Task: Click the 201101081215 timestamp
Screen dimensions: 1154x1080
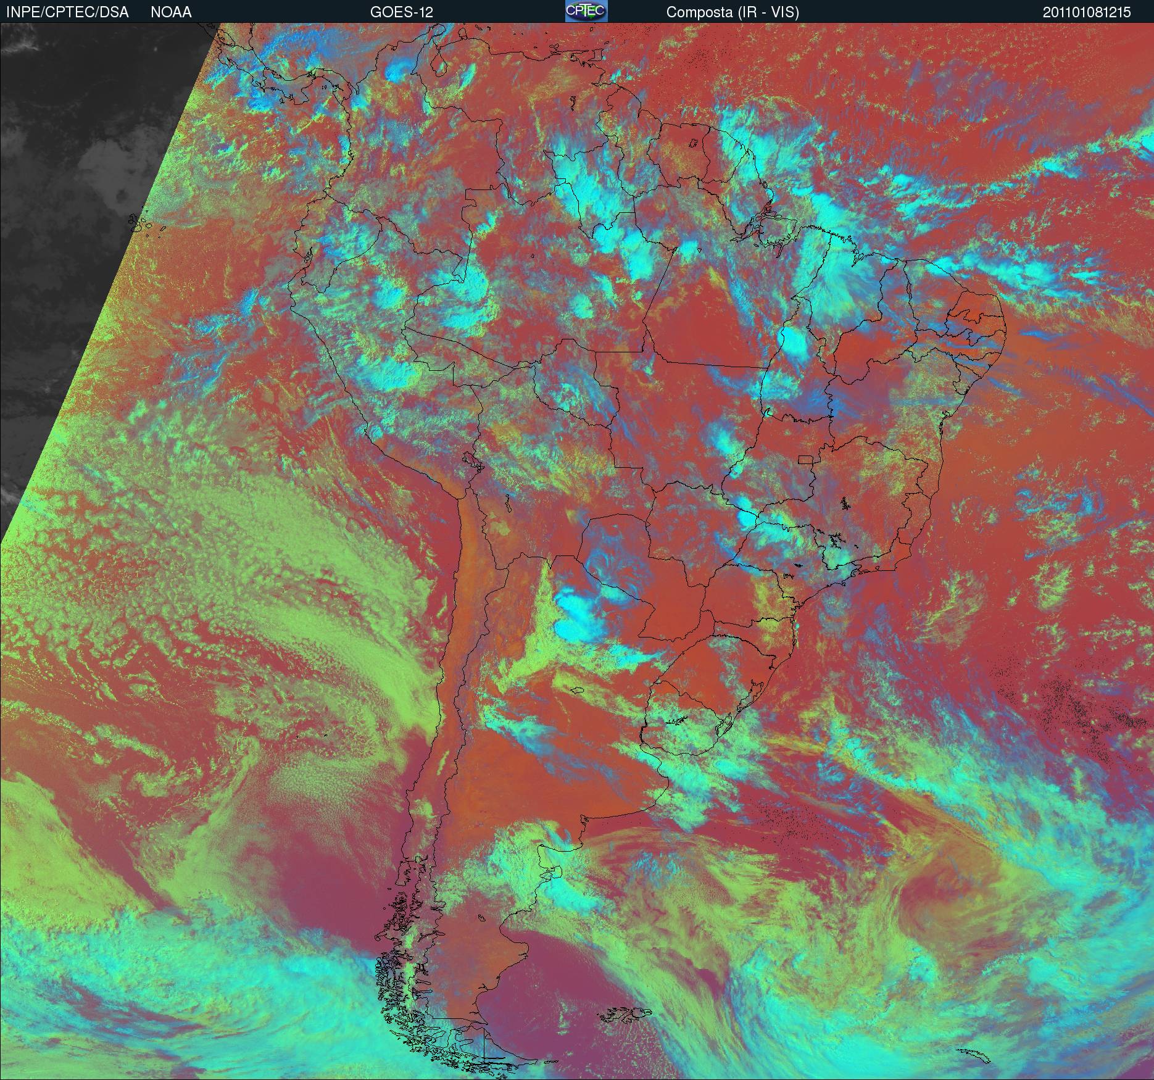Action: (1087, 12)
